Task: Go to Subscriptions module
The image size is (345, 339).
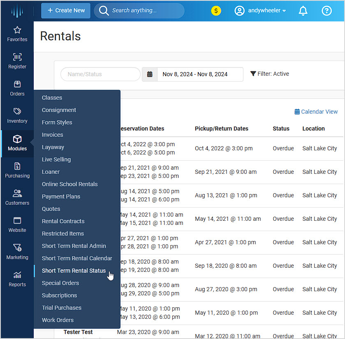Action: pyautogui.click(x=59, y=295)
